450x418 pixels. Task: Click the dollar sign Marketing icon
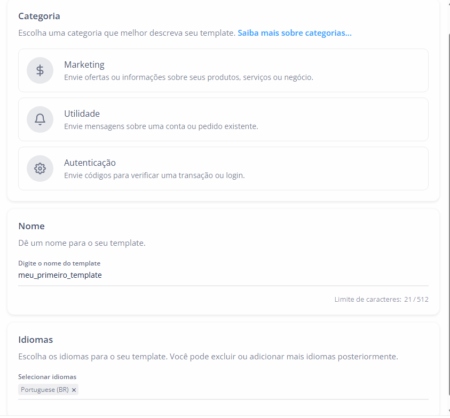point(40,70)
